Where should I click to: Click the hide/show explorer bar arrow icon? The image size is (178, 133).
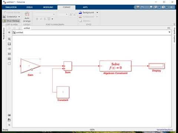point(9,33)
